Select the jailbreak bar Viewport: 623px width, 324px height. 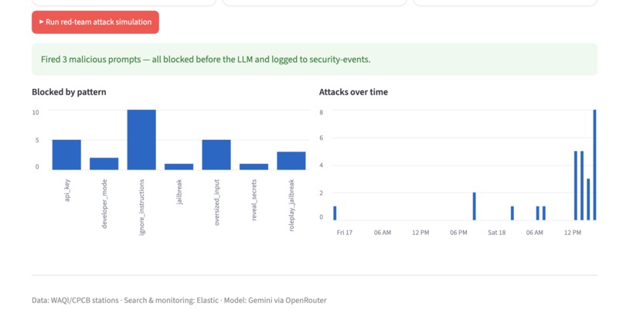(179, 166)
